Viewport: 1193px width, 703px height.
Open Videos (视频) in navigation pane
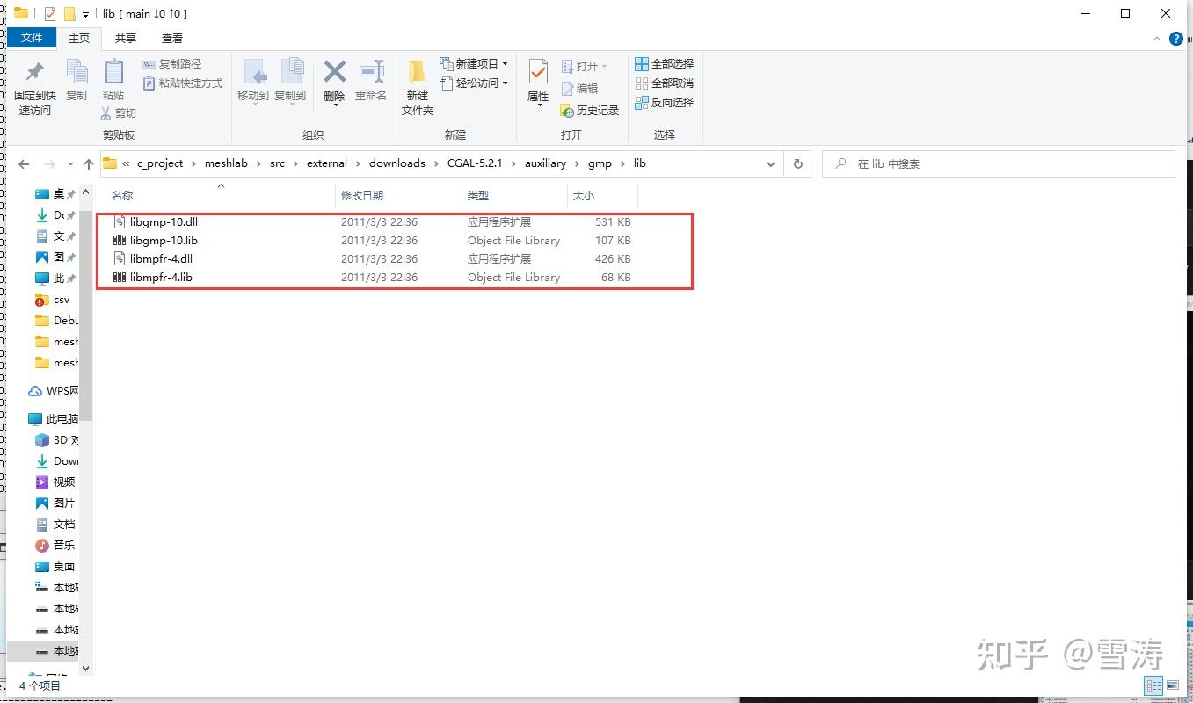tap(56, 482)
